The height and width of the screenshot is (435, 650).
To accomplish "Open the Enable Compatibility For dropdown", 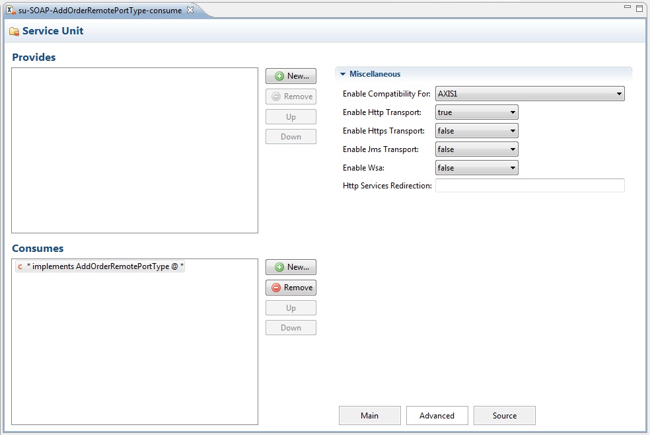I will 530,94.
